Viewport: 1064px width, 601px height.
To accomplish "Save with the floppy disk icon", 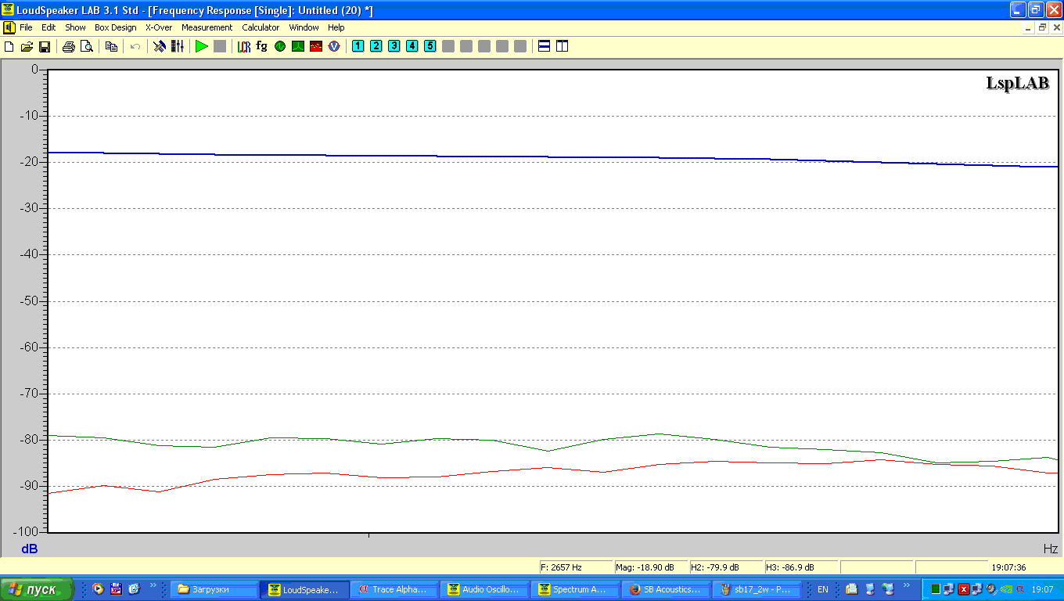I will [x=45, y=47].
